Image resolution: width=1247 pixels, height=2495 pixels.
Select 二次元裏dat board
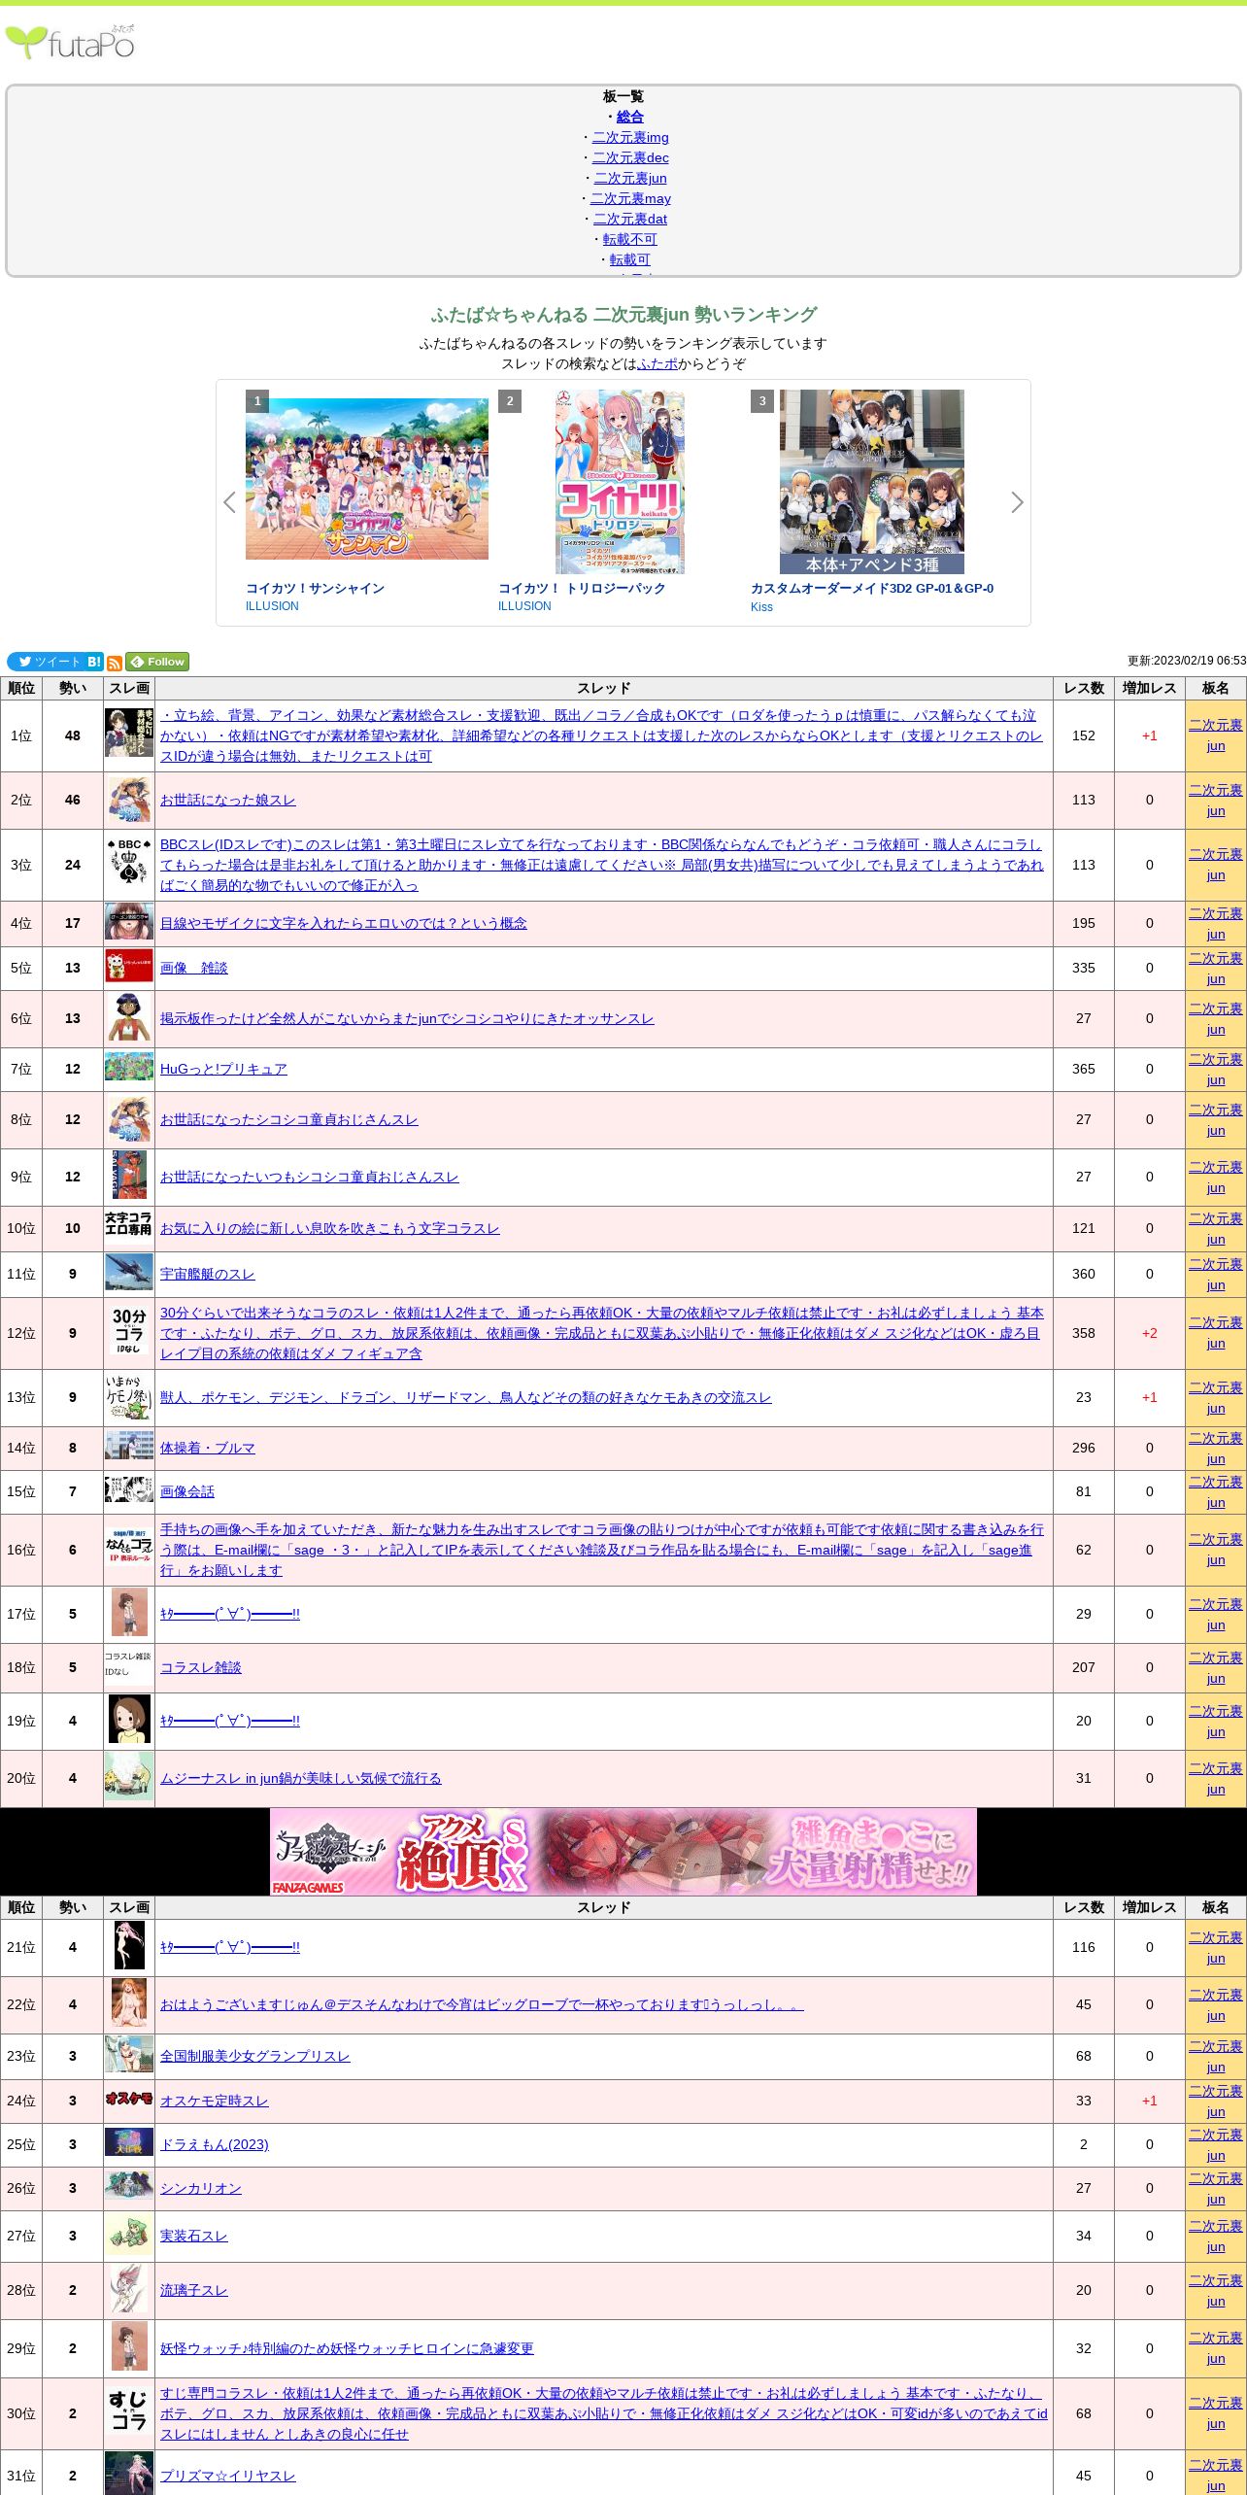click(630, 219)
